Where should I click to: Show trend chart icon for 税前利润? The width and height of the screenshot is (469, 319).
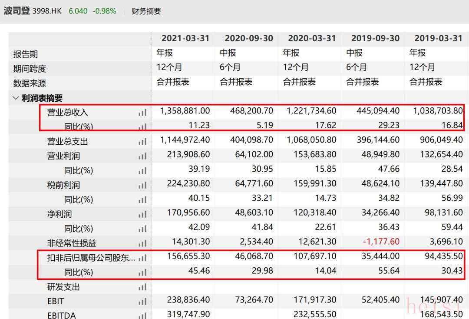(142, 185)
